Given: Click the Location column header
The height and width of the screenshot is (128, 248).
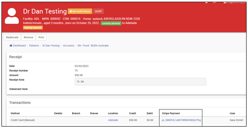Looking at the screenshot, I should point(113,113).
